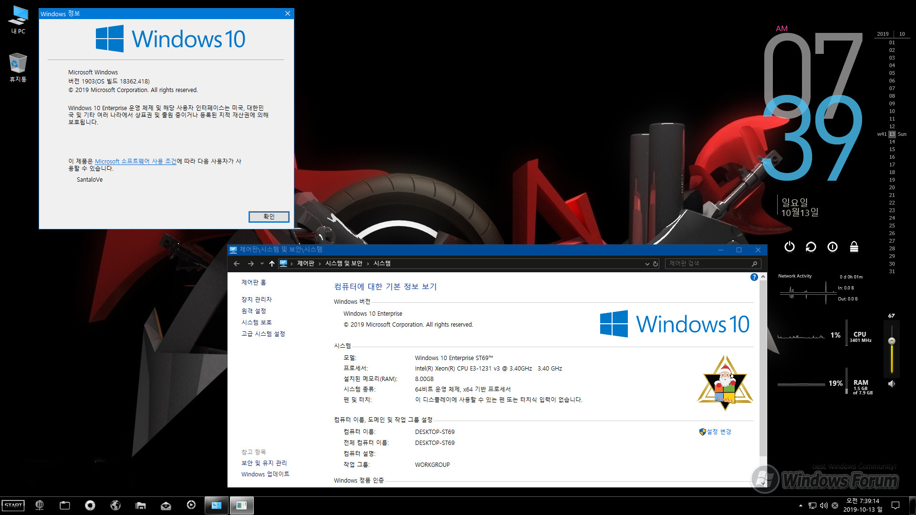Refresh the control panel view

(x=656, y=264)
